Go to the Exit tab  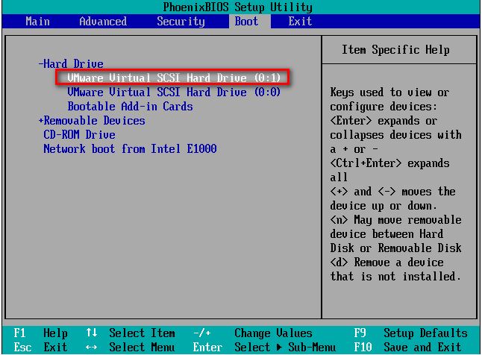[300, 21]
